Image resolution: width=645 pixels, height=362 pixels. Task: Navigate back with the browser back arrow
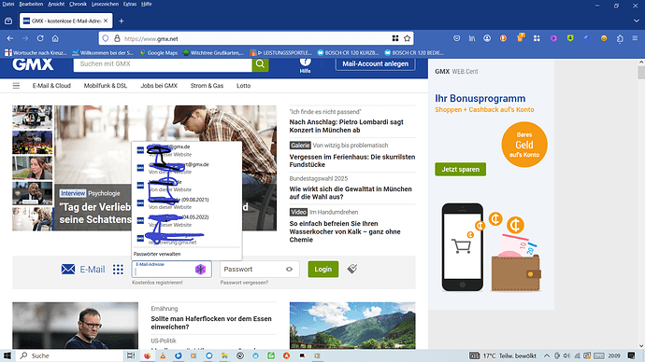[10, 38]
